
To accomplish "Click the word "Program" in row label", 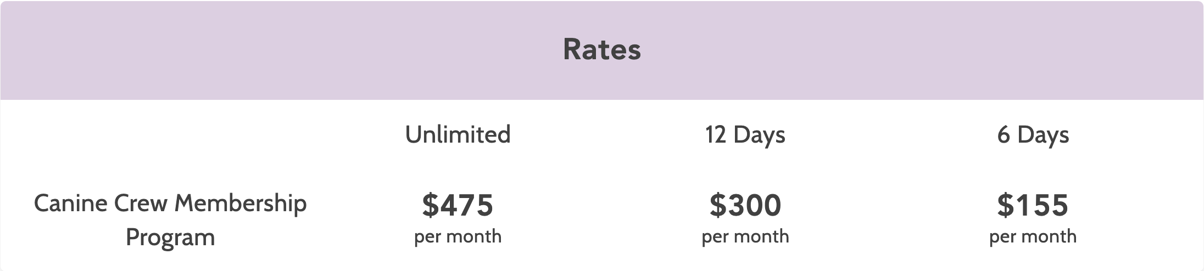I will 170,238.
